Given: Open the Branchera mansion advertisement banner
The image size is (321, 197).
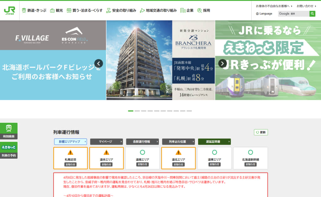Looking at the screenshot, I should click(x=161, y=60).
